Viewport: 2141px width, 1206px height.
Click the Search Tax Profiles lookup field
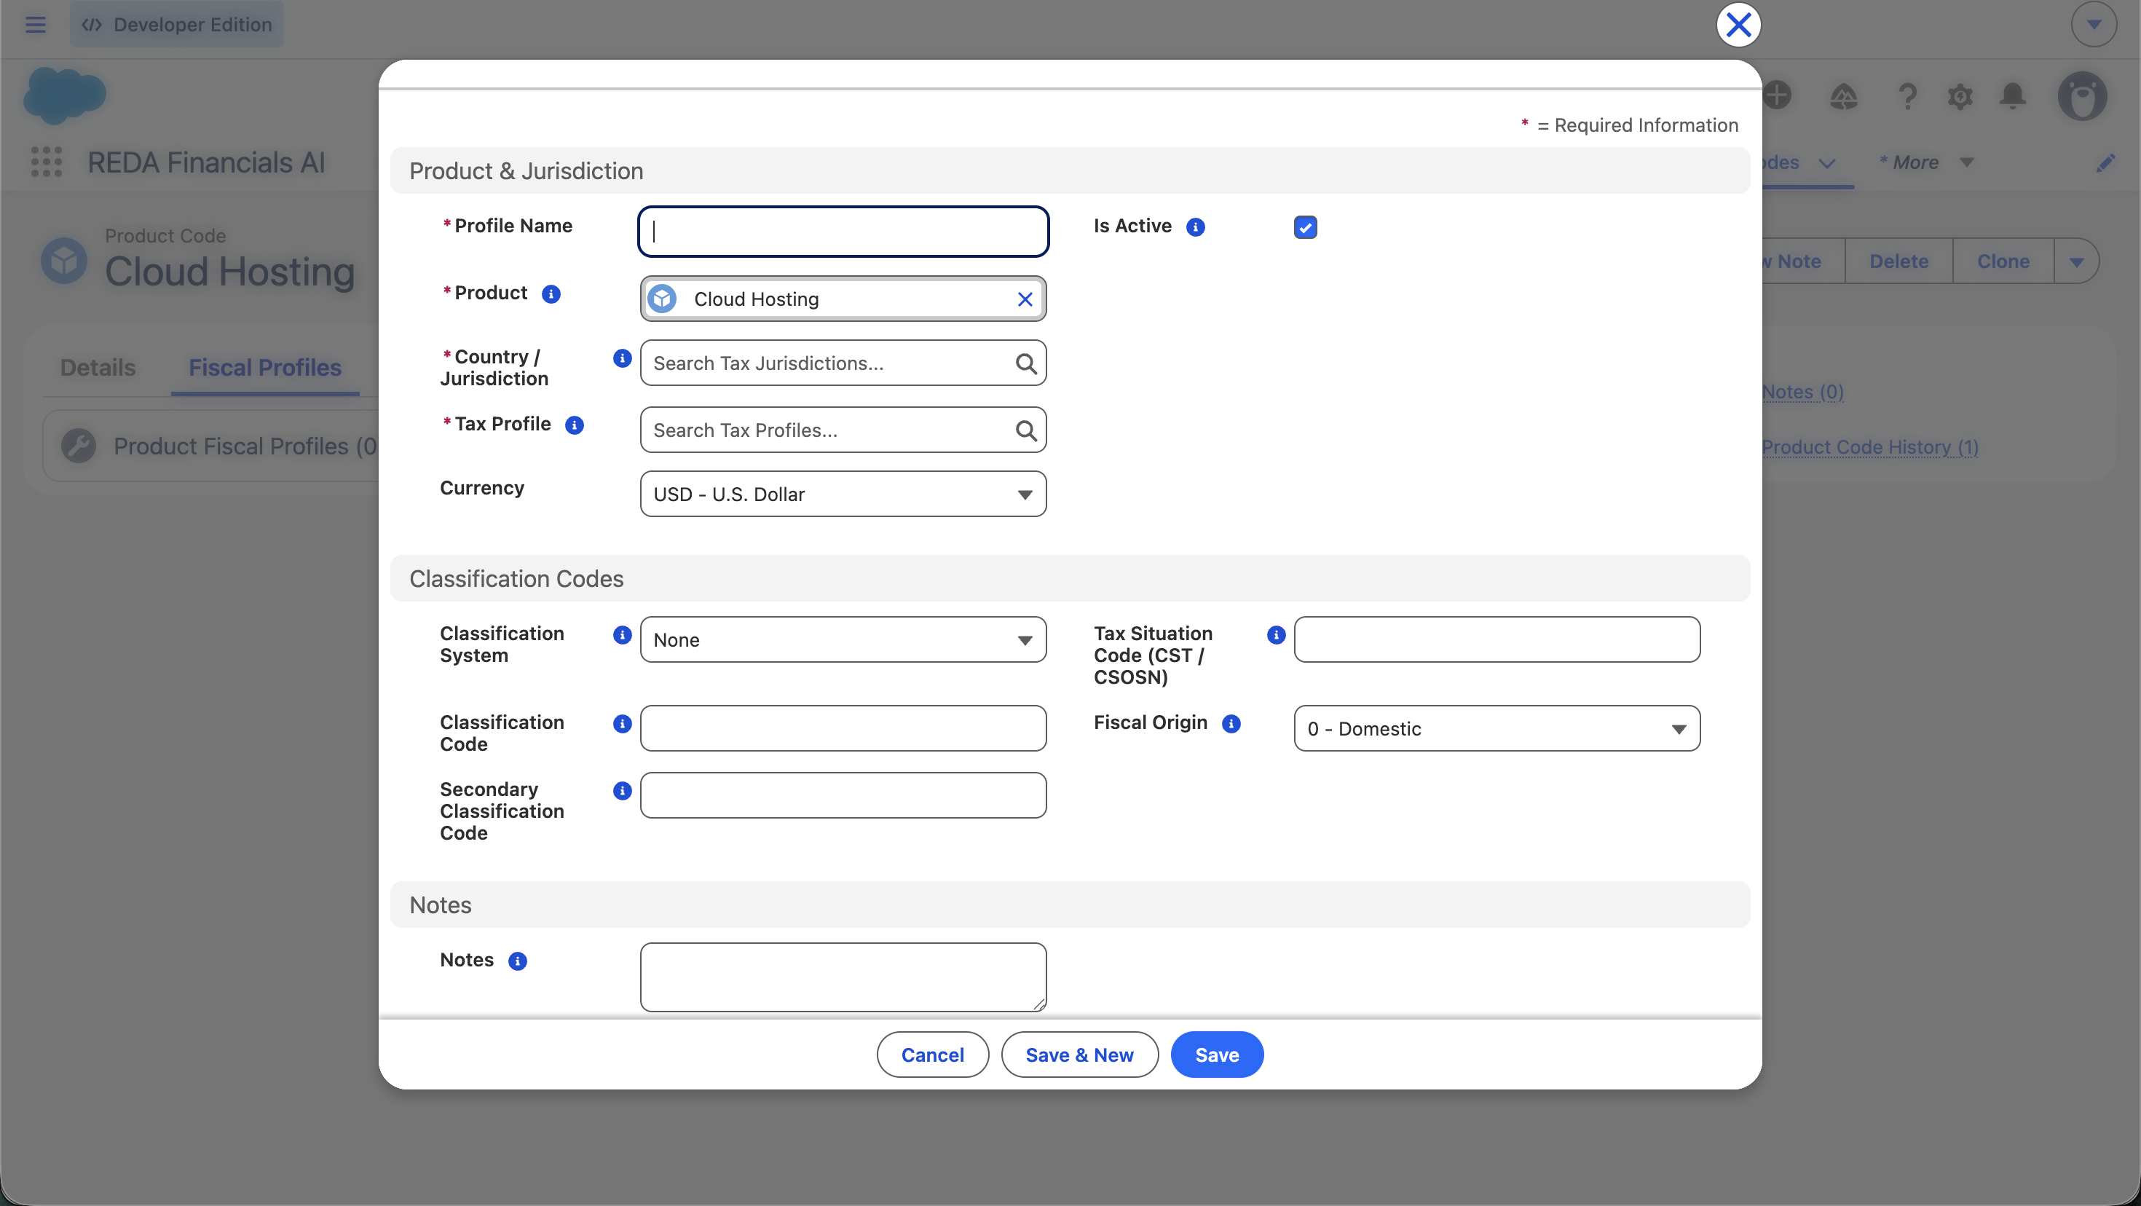click(843, 430)
